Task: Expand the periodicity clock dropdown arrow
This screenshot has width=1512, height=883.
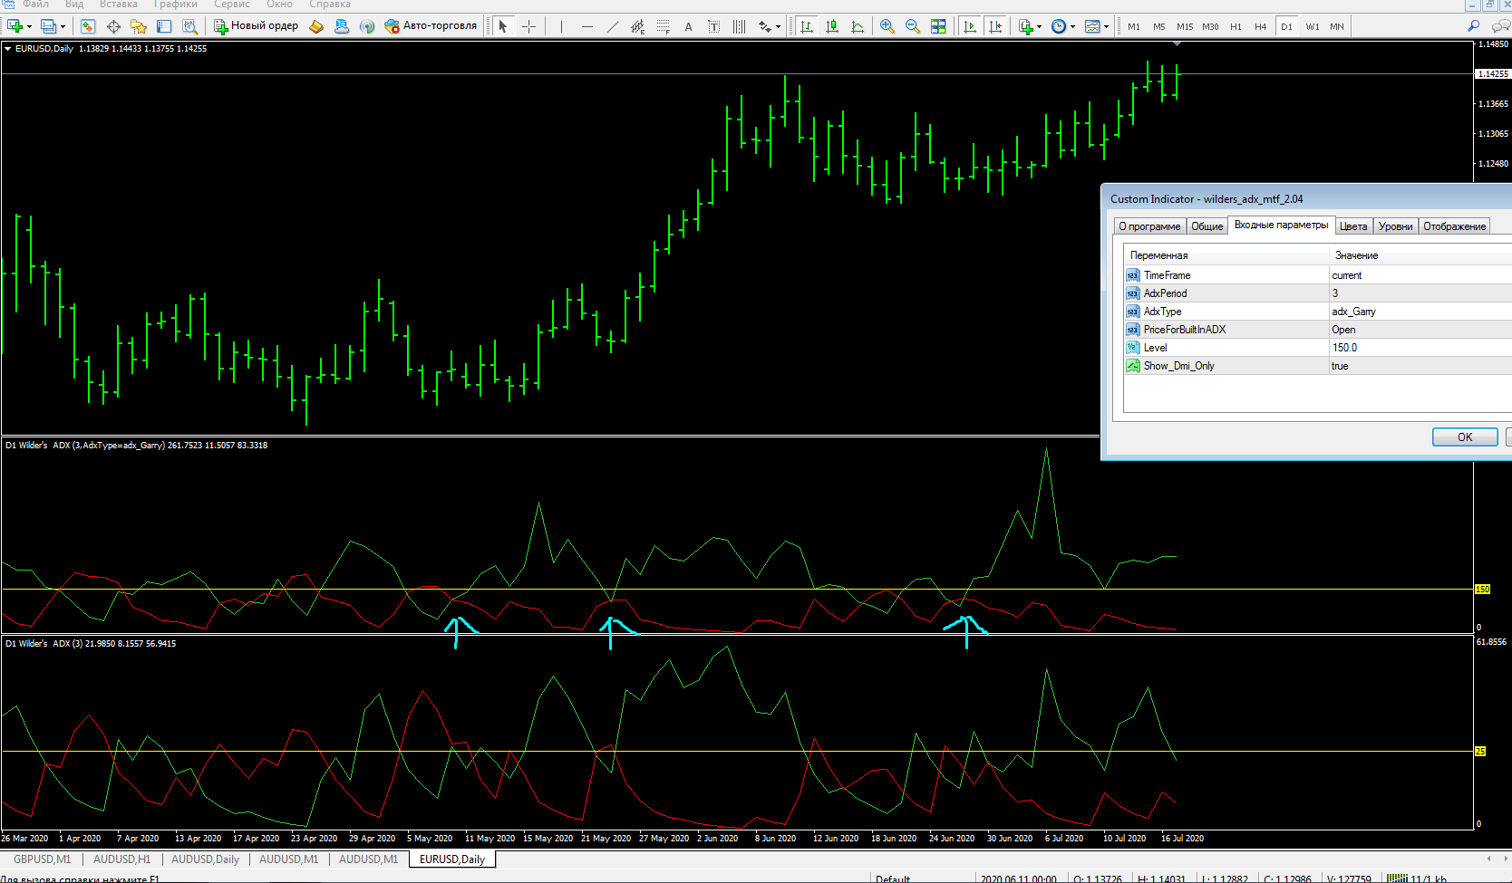Action: (x=1072, y=27)
